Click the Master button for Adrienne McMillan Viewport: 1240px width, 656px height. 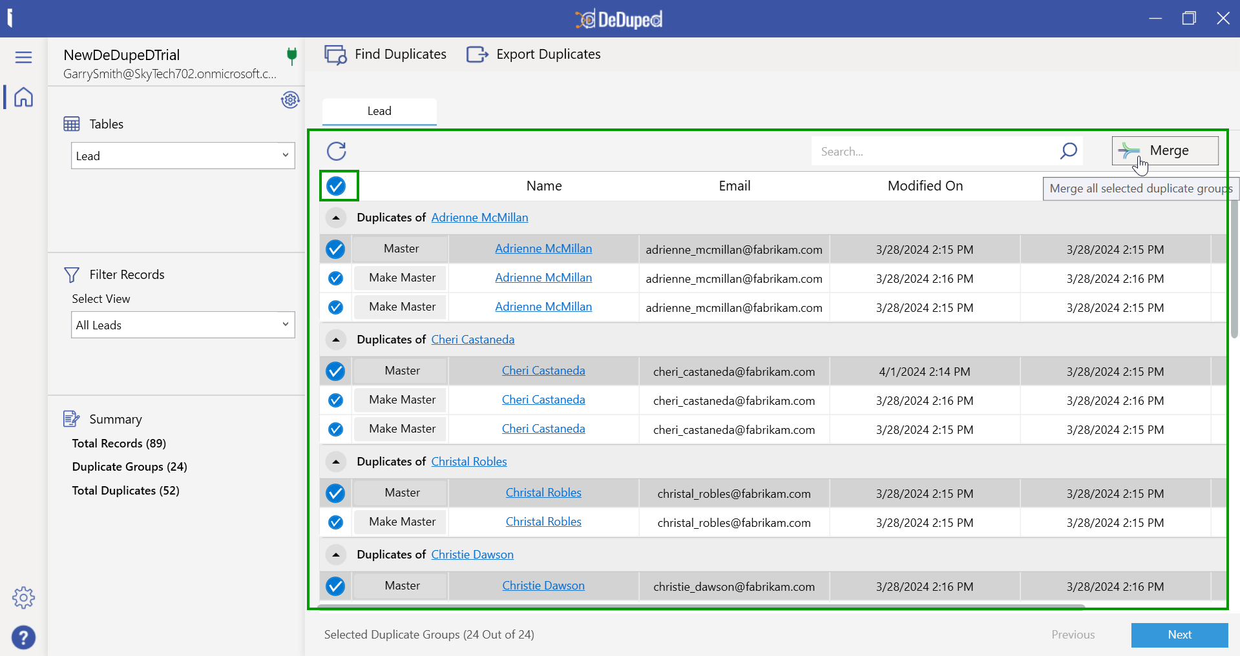pos(401,249)
